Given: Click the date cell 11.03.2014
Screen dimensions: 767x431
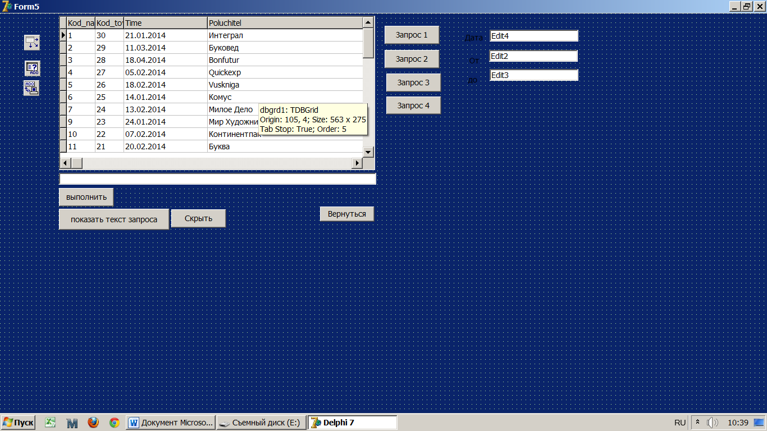Looking at the screenshot, I should (x=166, y=48).
